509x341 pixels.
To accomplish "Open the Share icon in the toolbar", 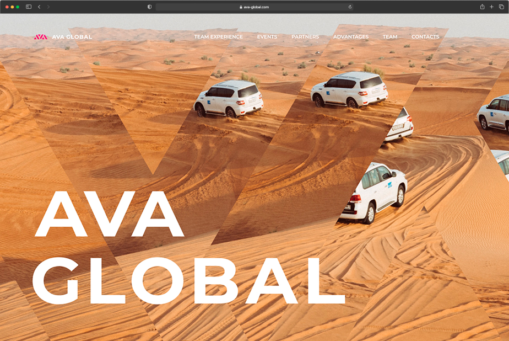I will click(483, 7).
